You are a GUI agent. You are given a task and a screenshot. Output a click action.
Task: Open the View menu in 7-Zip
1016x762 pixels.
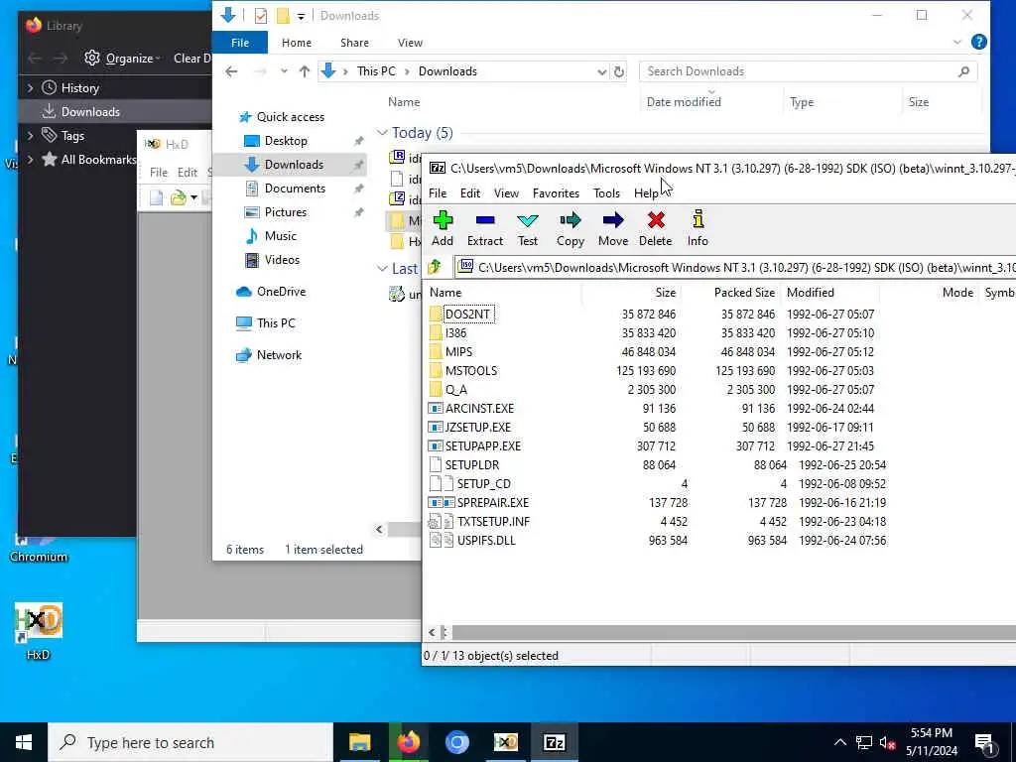506,193
